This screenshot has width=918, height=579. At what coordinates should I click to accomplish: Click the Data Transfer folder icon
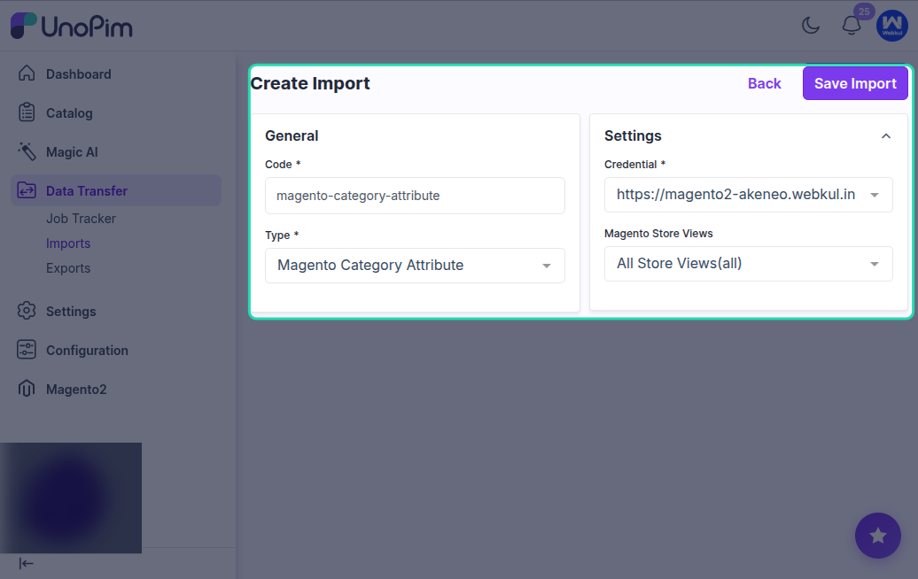coord(27,190)
